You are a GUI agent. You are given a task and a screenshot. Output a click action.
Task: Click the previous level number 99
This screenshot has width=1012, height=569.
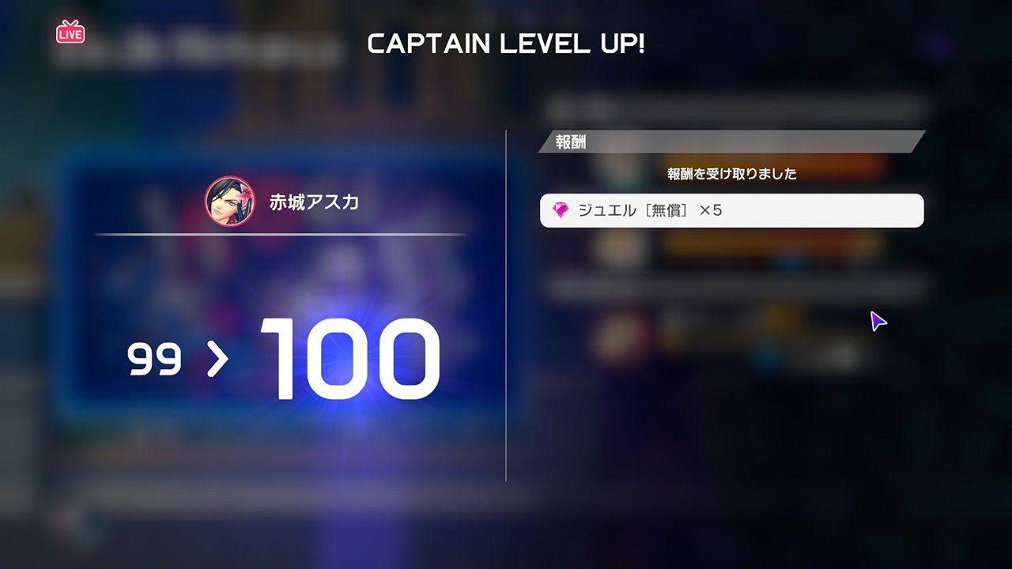pos(154,360)
